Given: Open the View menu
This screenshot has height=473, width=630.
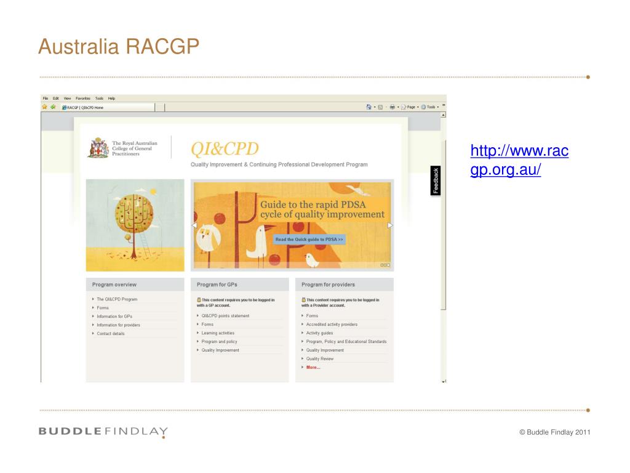Looking at the screenshot, I should pyautogui.click(x=67, y=98).
